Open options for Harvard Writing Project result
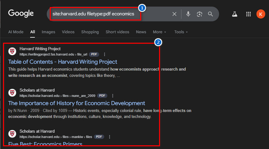 click(105, 54)
